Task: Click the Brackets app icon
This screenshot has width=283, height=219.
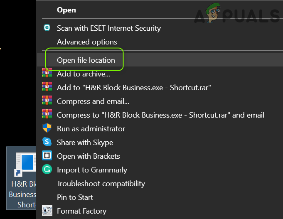Action: (x=47, y=156)
